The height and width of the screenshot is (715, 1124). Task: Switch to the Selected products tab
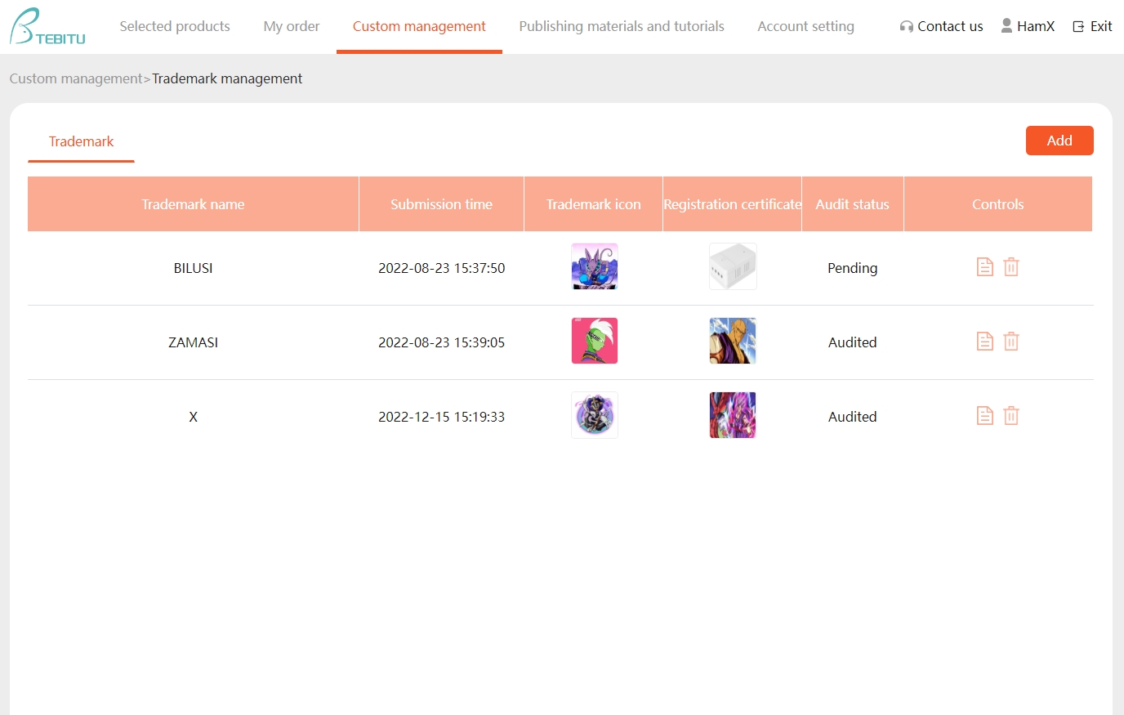pyautogui.click(x=174, y=26)
